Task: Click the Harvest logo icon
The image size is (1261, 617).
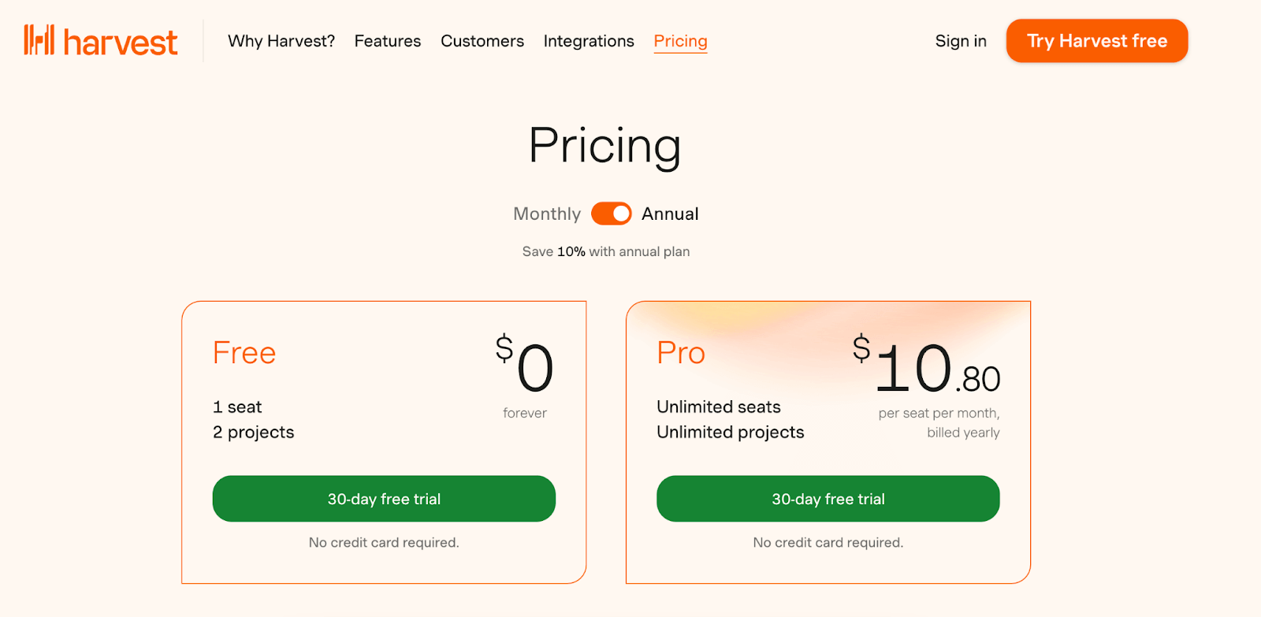Action: pos(39,40)
